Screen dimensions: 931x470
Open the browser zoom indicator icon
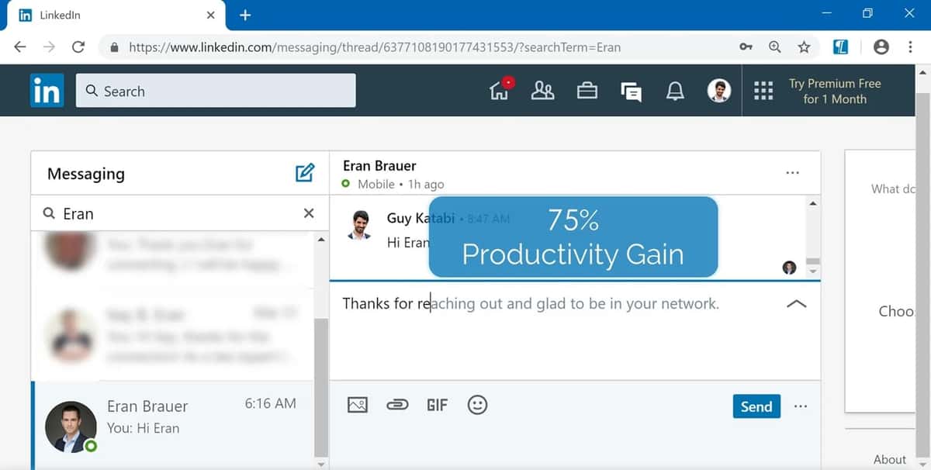pyautogui.click(x=774, y=47)
